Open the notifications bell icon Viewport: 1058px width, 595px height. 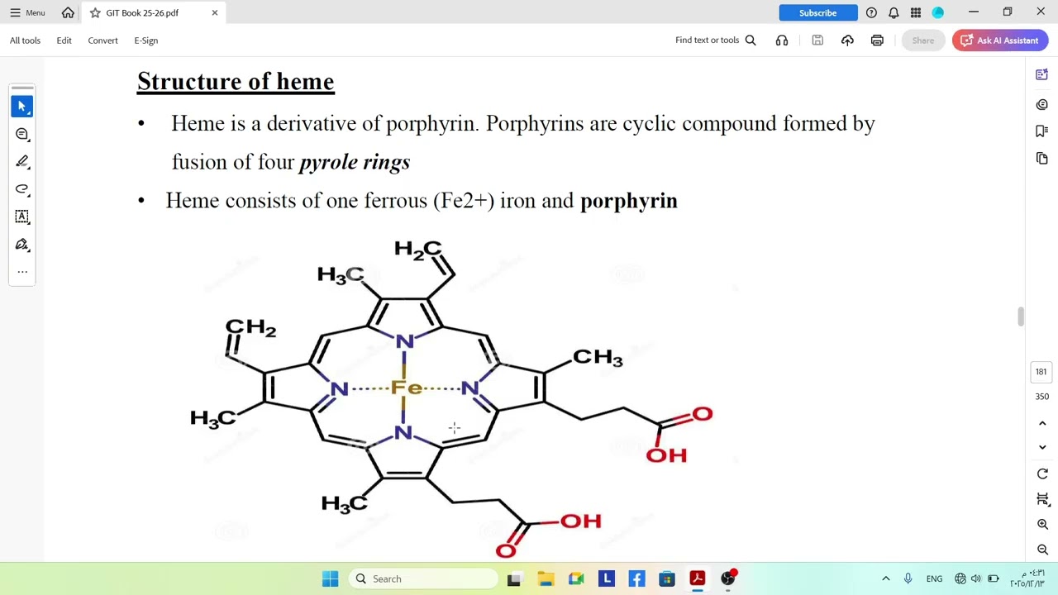point(894,12)
